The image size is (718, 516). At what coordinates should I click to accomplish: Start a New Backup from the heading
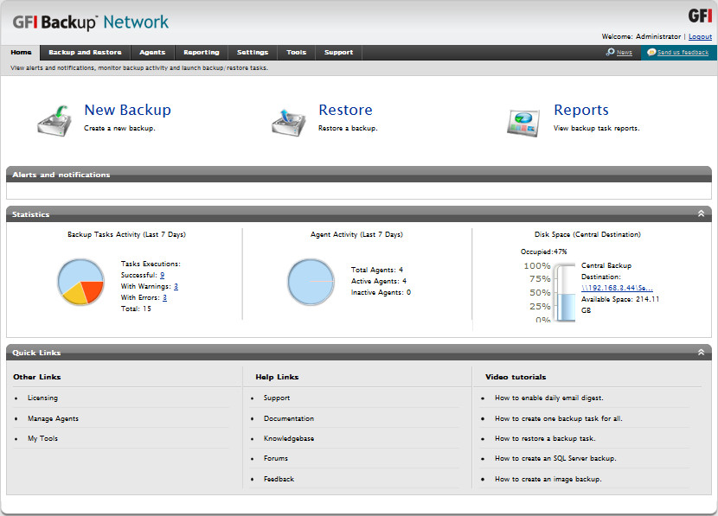128,110
